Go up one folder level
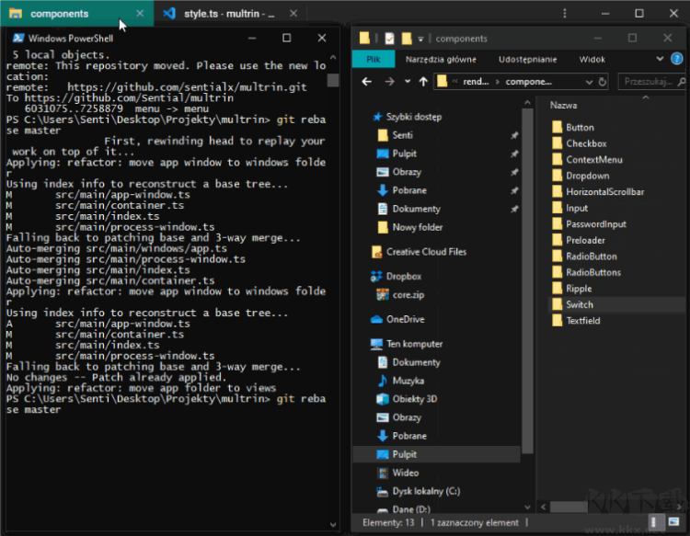 (x=423, y=81)
